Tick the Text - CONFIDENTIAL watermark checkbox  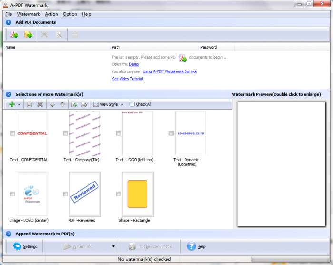pos(12,133)
